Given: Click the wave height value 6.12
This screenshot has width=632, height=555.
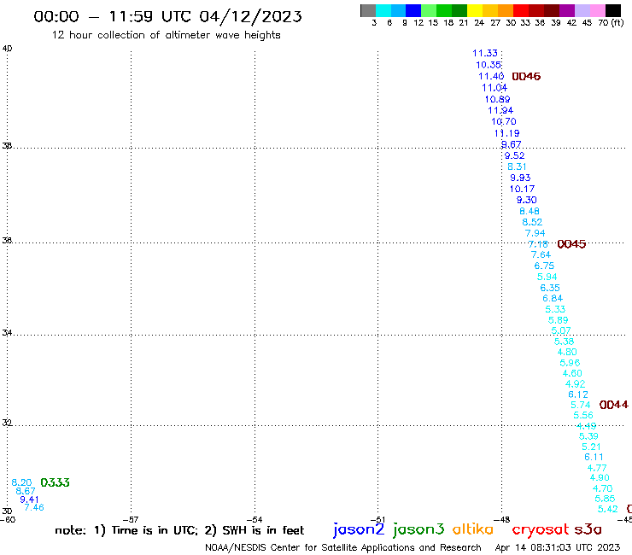Looking at the screenshot, I should tap(578, 394).
